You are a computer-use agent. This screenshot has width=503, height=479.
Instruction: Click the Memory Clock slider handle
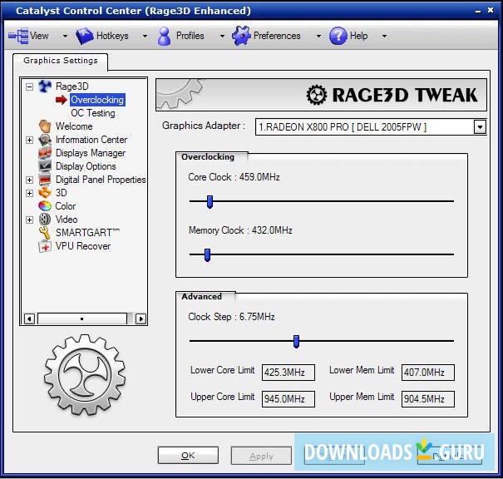pos(208,255)
